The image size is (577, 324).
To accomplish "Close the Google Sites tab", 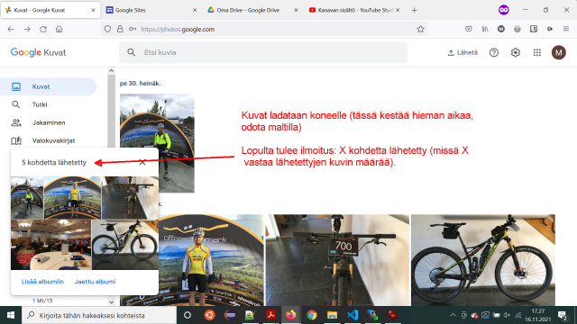I will 195,10.
